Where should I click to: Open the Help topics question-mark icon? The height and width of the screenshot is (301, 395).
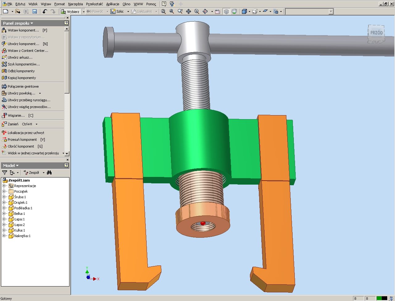point(164,4)
